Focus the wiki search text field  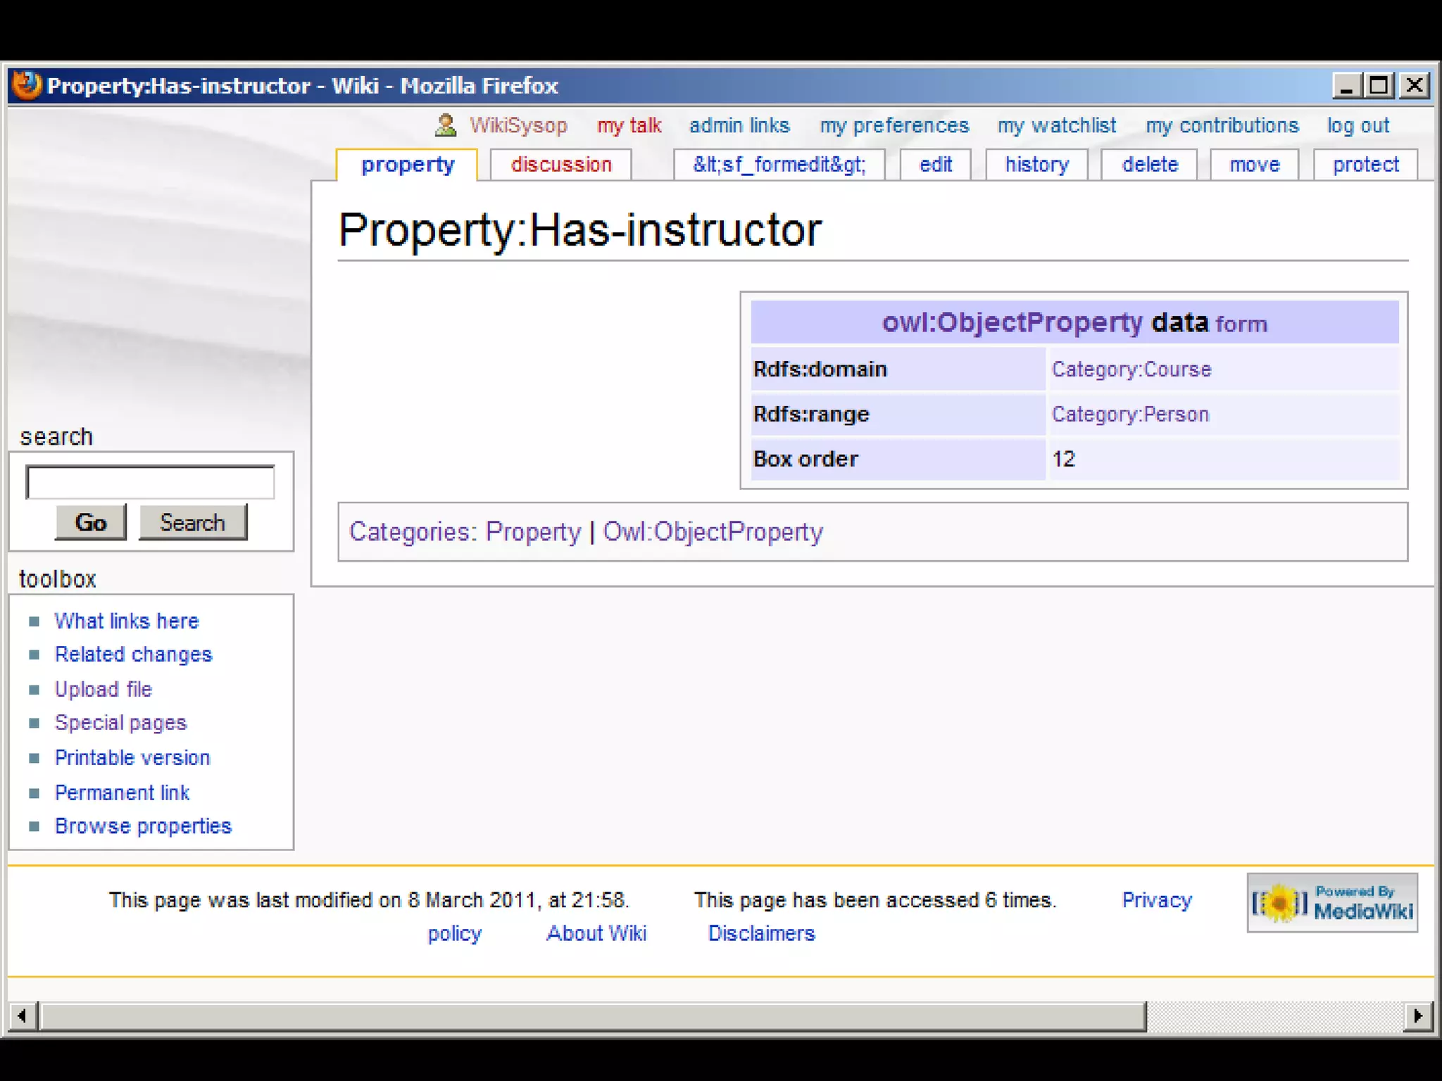(x=150, y=483)
